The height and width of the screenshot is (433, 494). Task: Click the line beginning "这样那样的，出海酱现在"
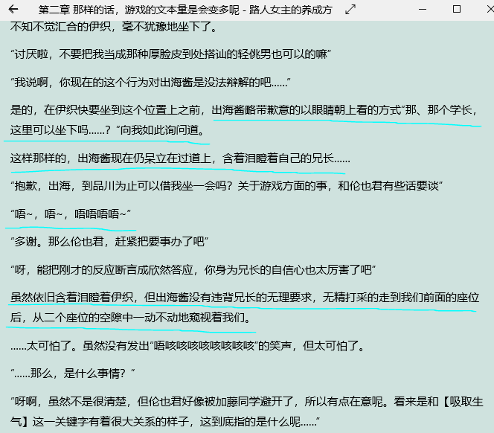180,158
